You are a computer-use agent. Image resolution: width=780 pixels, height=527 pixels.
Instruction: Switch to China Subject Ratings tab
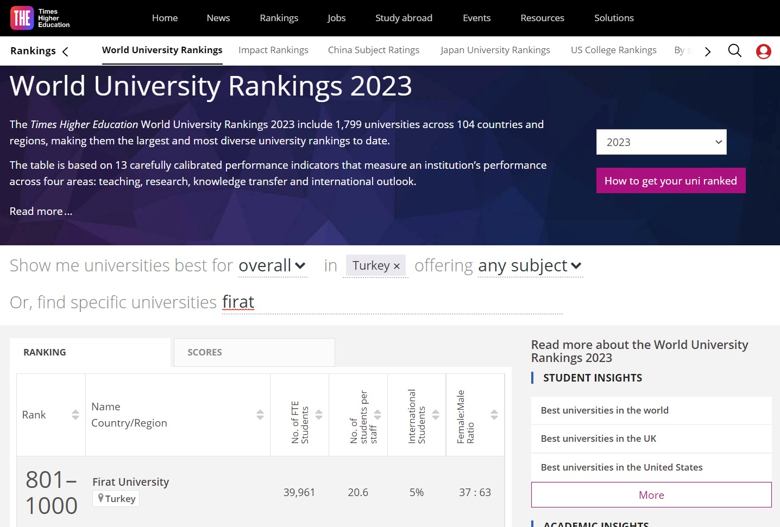374,50
